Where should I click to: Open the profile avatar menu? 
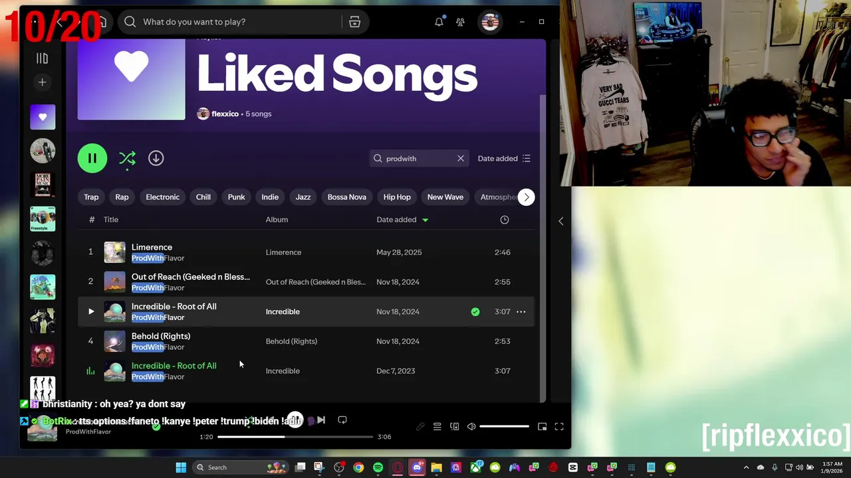click(x=490, y=22)
